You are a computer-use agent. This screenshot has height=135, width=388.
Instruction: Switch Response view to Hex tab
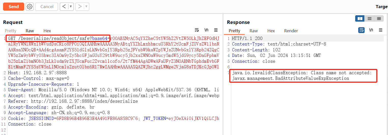pyautogui.click(x=271, y=31)
